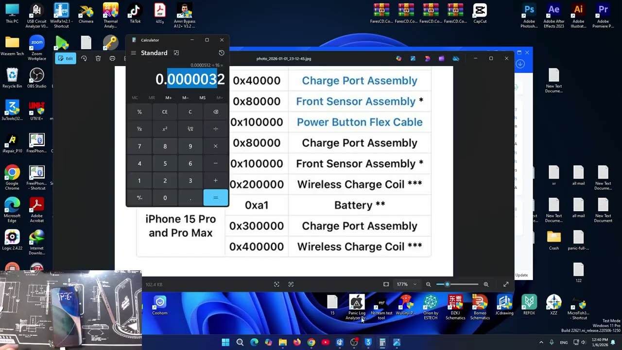Click the multiply operator key

(216, 146)
